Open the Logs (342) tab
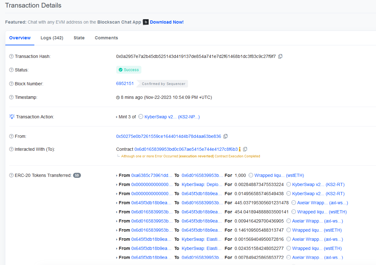Viewport: 376px width, 265px height. point(52,38)
